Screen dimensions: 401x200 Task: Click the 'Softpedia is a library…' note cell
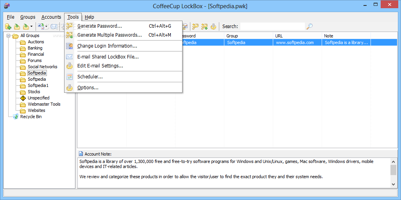[x=346, y=42]
